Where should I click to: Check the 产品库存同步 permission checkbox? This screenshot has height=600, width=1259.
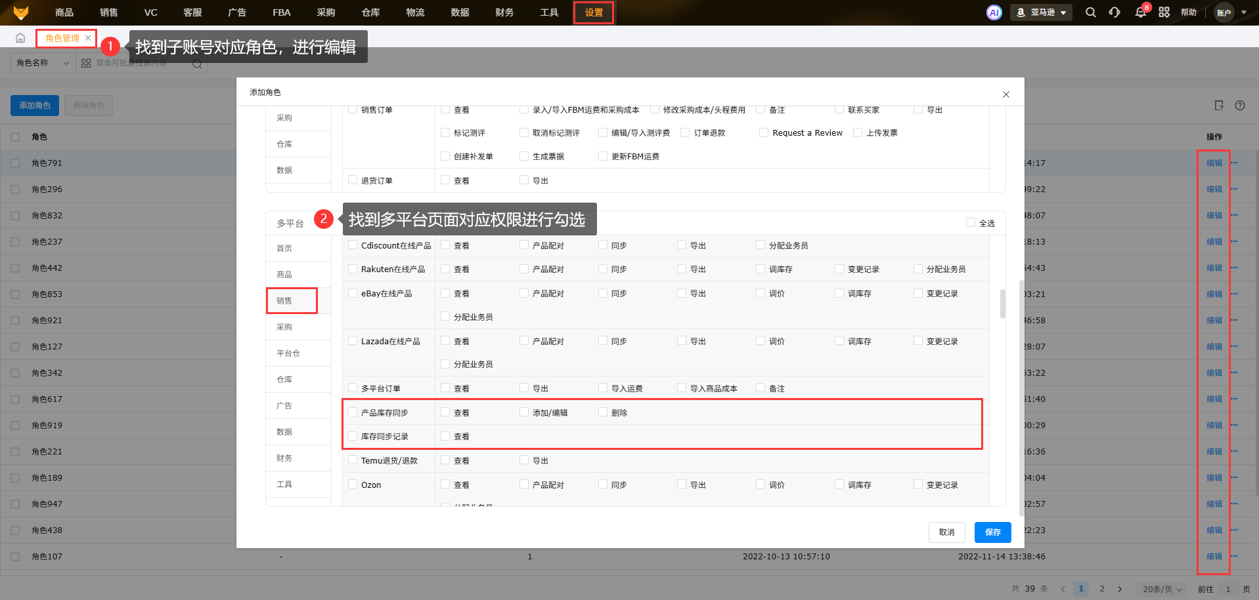[353, 412]
